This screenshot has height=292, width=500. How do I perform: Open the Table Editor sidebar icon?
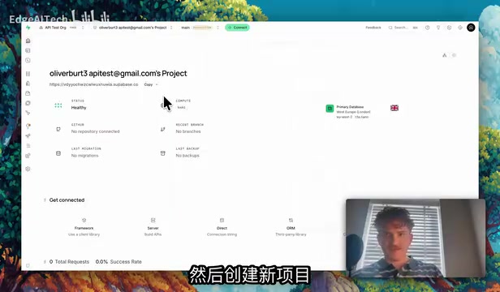tap(28, 50)
